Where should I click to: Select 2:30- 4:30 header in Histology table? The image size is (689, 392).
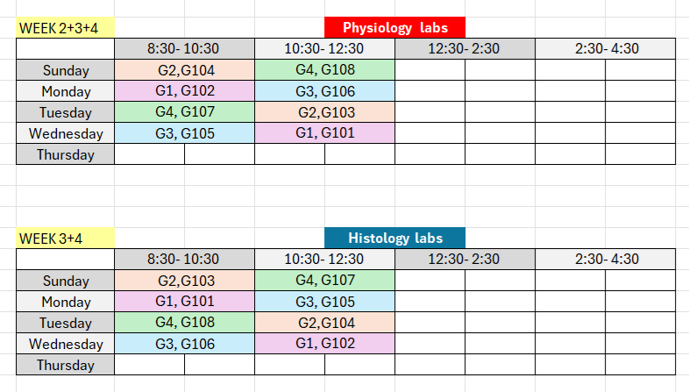[x=605, y=259]
